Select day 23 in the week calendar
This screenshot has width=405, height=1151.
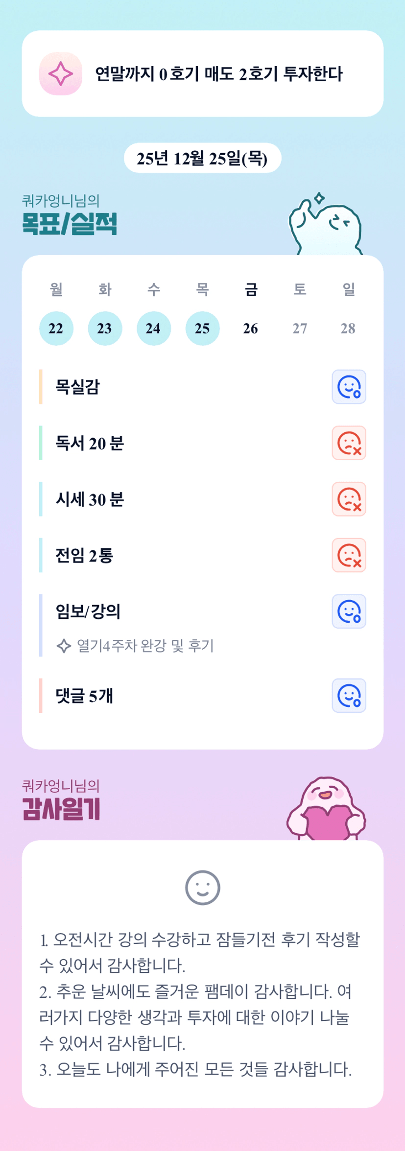point(105,329)
